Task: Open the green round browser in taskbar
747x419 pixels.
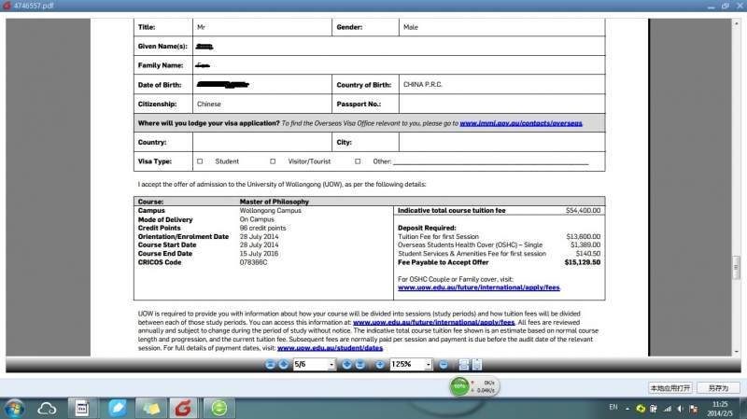Action: pos(219,408)
